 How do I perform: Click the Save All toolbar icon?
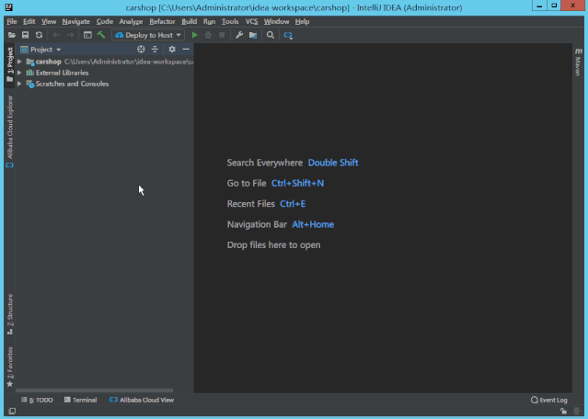25,35
